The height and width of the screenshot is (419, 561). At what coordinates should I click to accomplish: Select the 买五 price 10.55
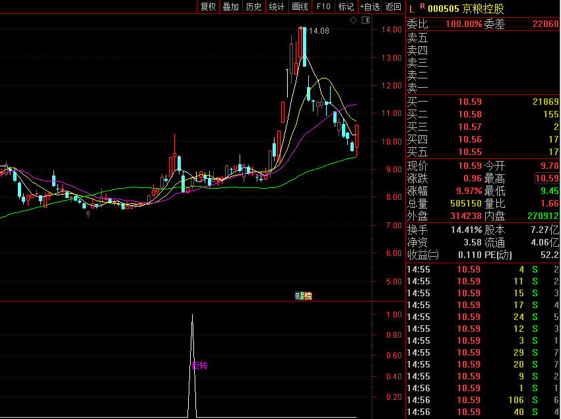pos(470,152)
